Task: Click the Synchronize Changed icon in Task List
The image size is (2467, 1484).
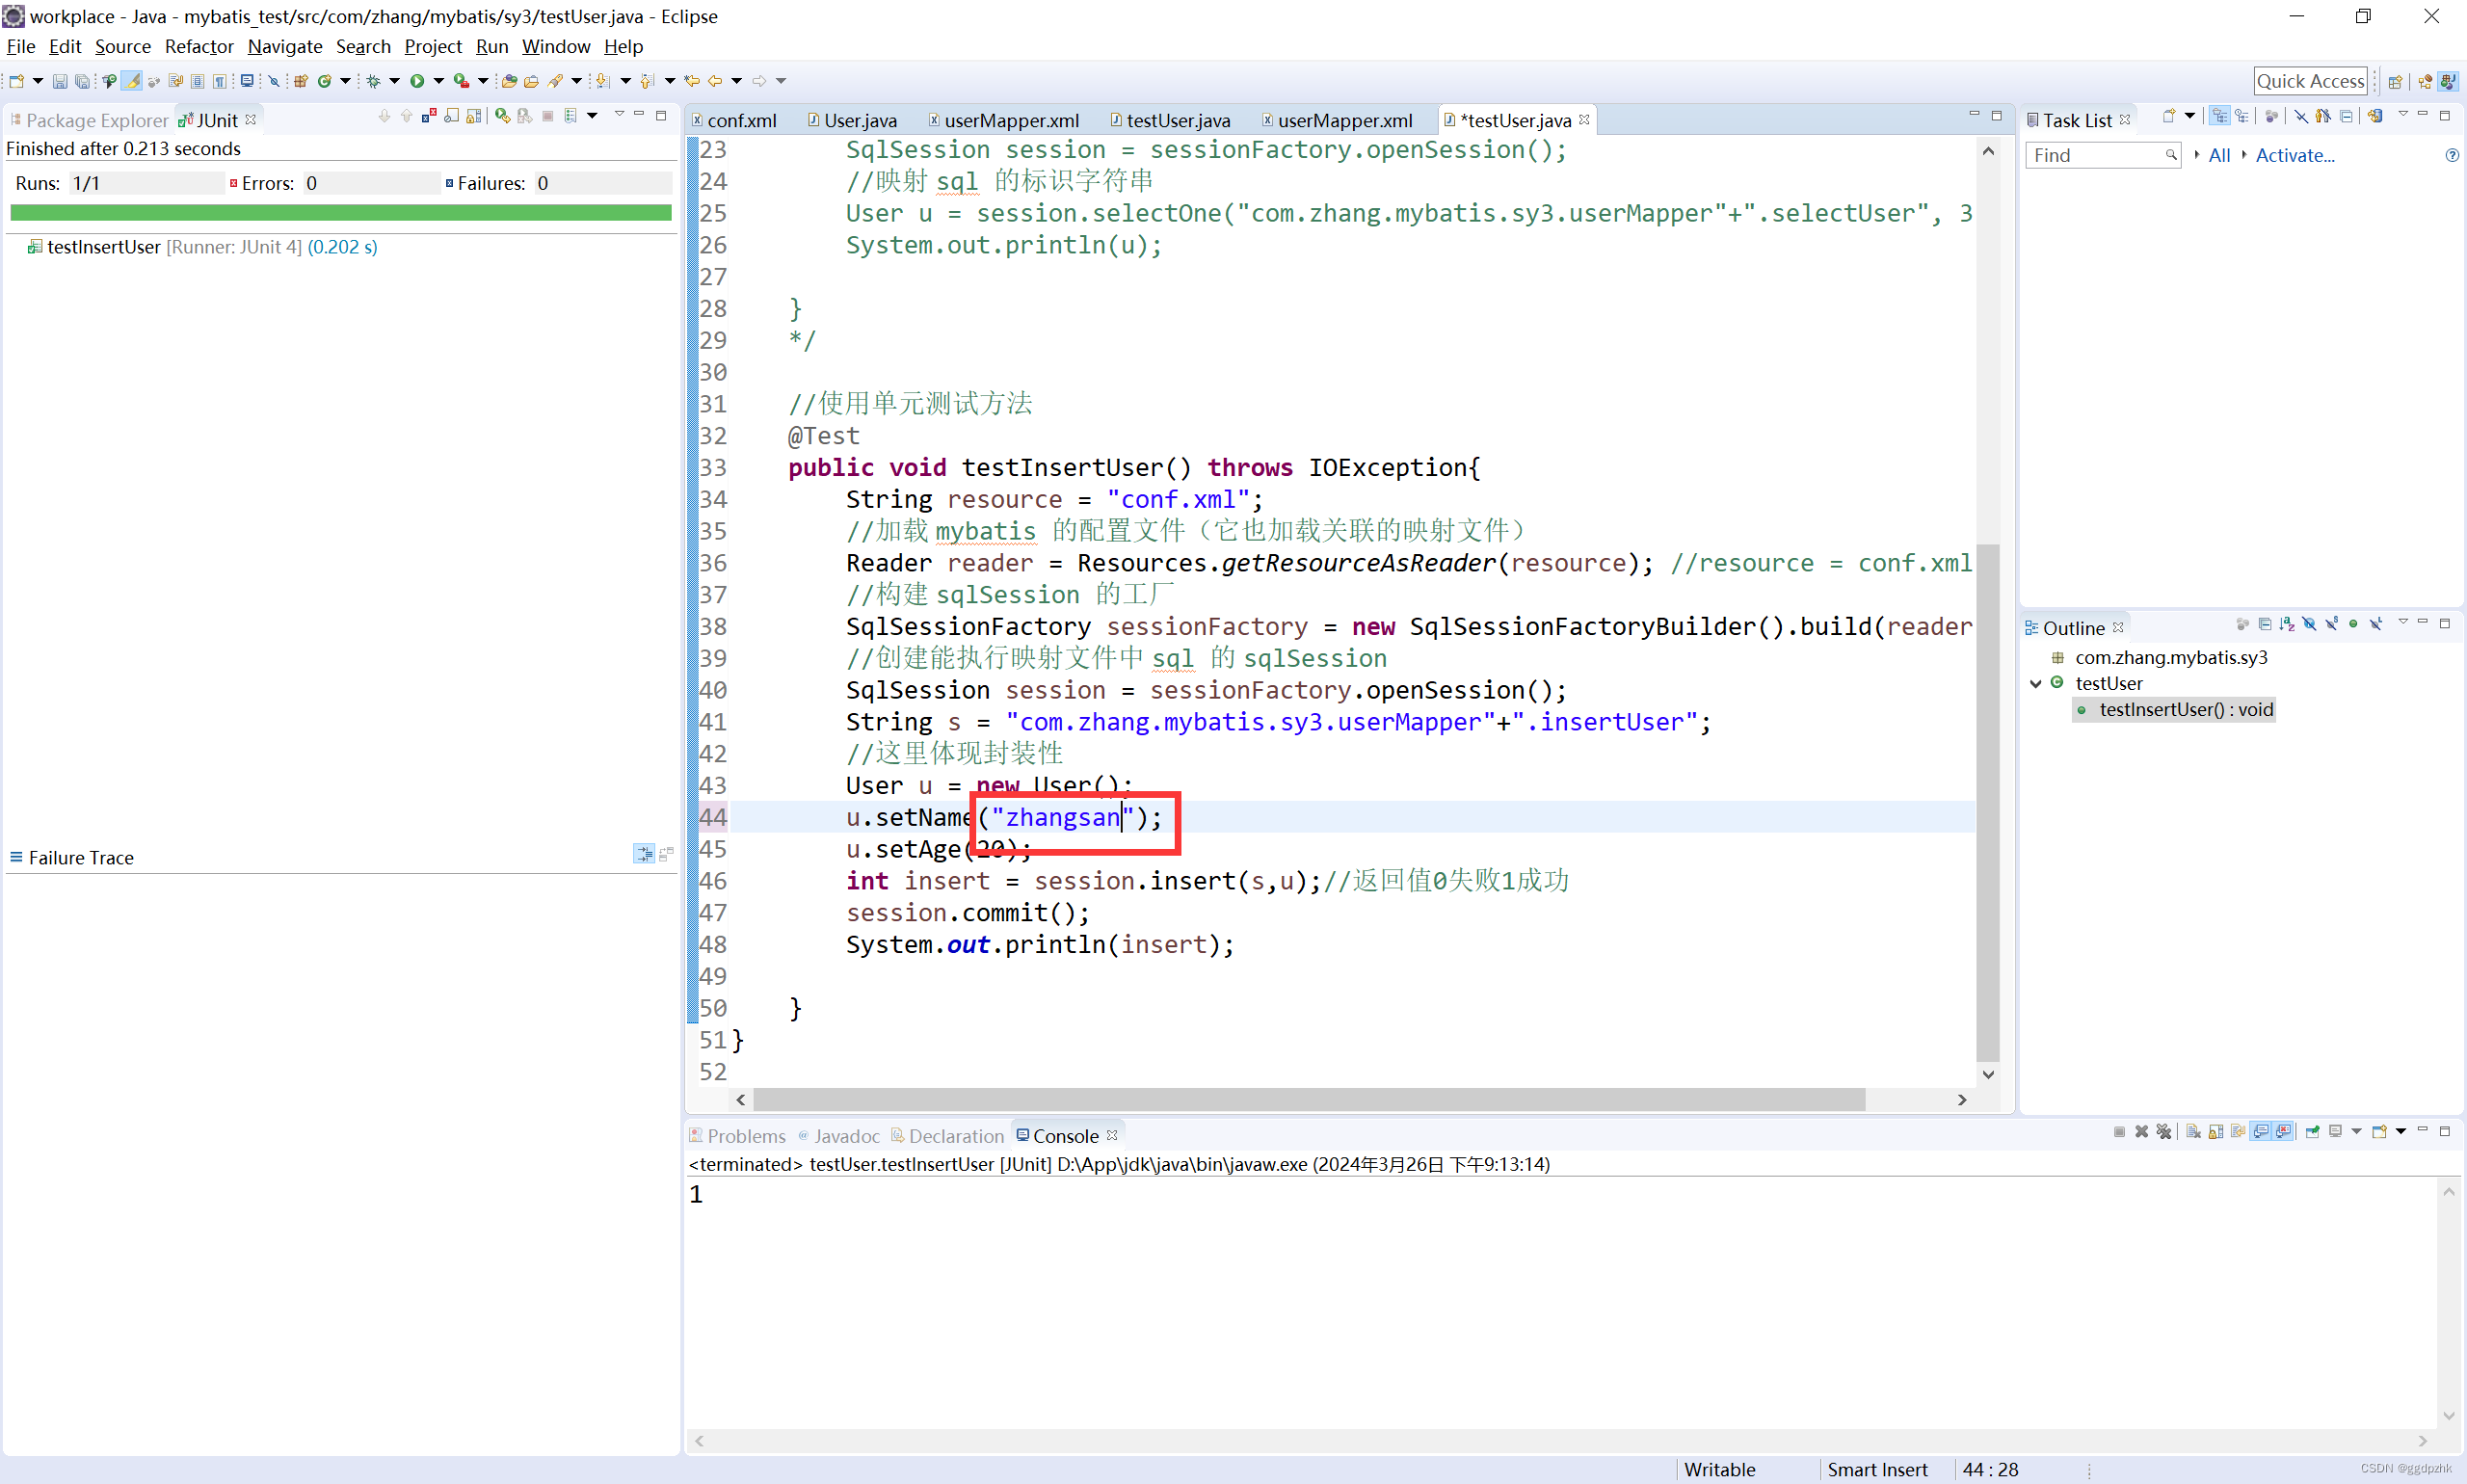Action: pos(2375,116)
